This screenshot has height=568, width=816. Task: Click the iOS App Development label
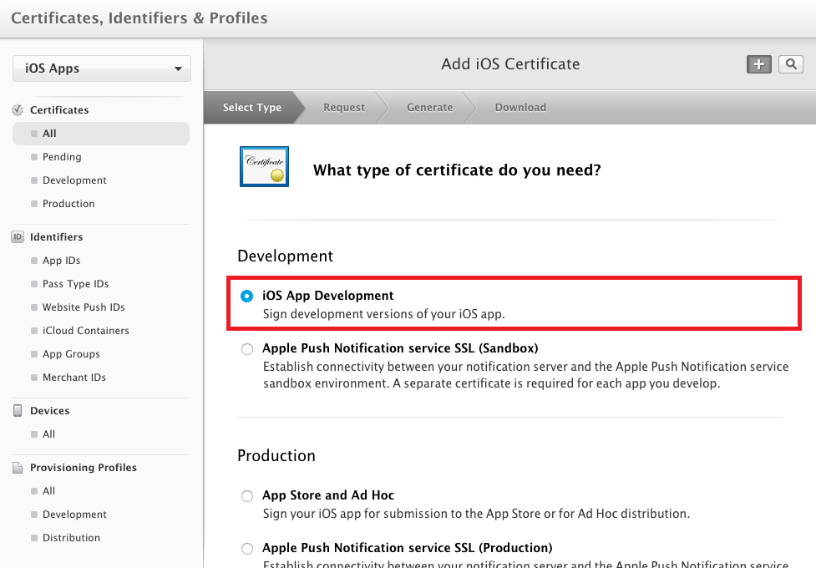[x=328, y=296]
